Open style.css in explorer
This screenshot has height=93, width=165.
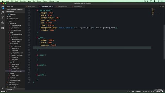click(13, 14)
